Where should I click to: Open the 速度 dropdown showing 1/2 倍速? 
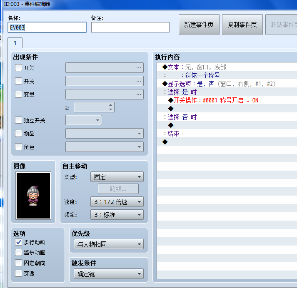point(117,202)
